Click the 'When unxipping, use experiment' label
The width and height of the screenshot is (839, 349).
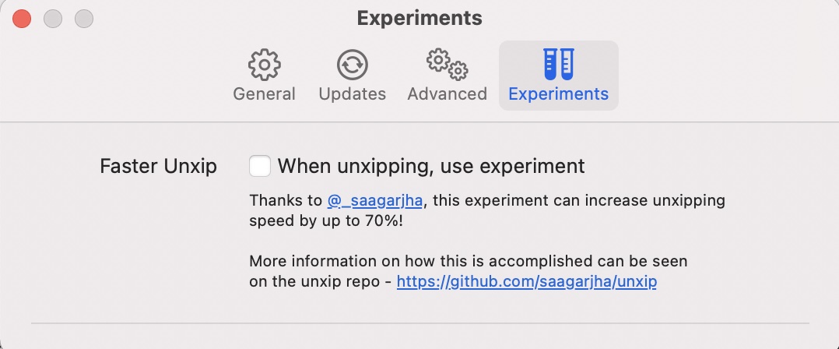[430, 166]
